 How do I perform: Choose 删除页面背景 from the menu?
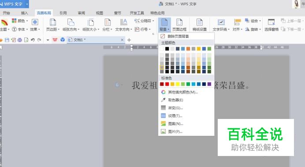tap(186, 37)
